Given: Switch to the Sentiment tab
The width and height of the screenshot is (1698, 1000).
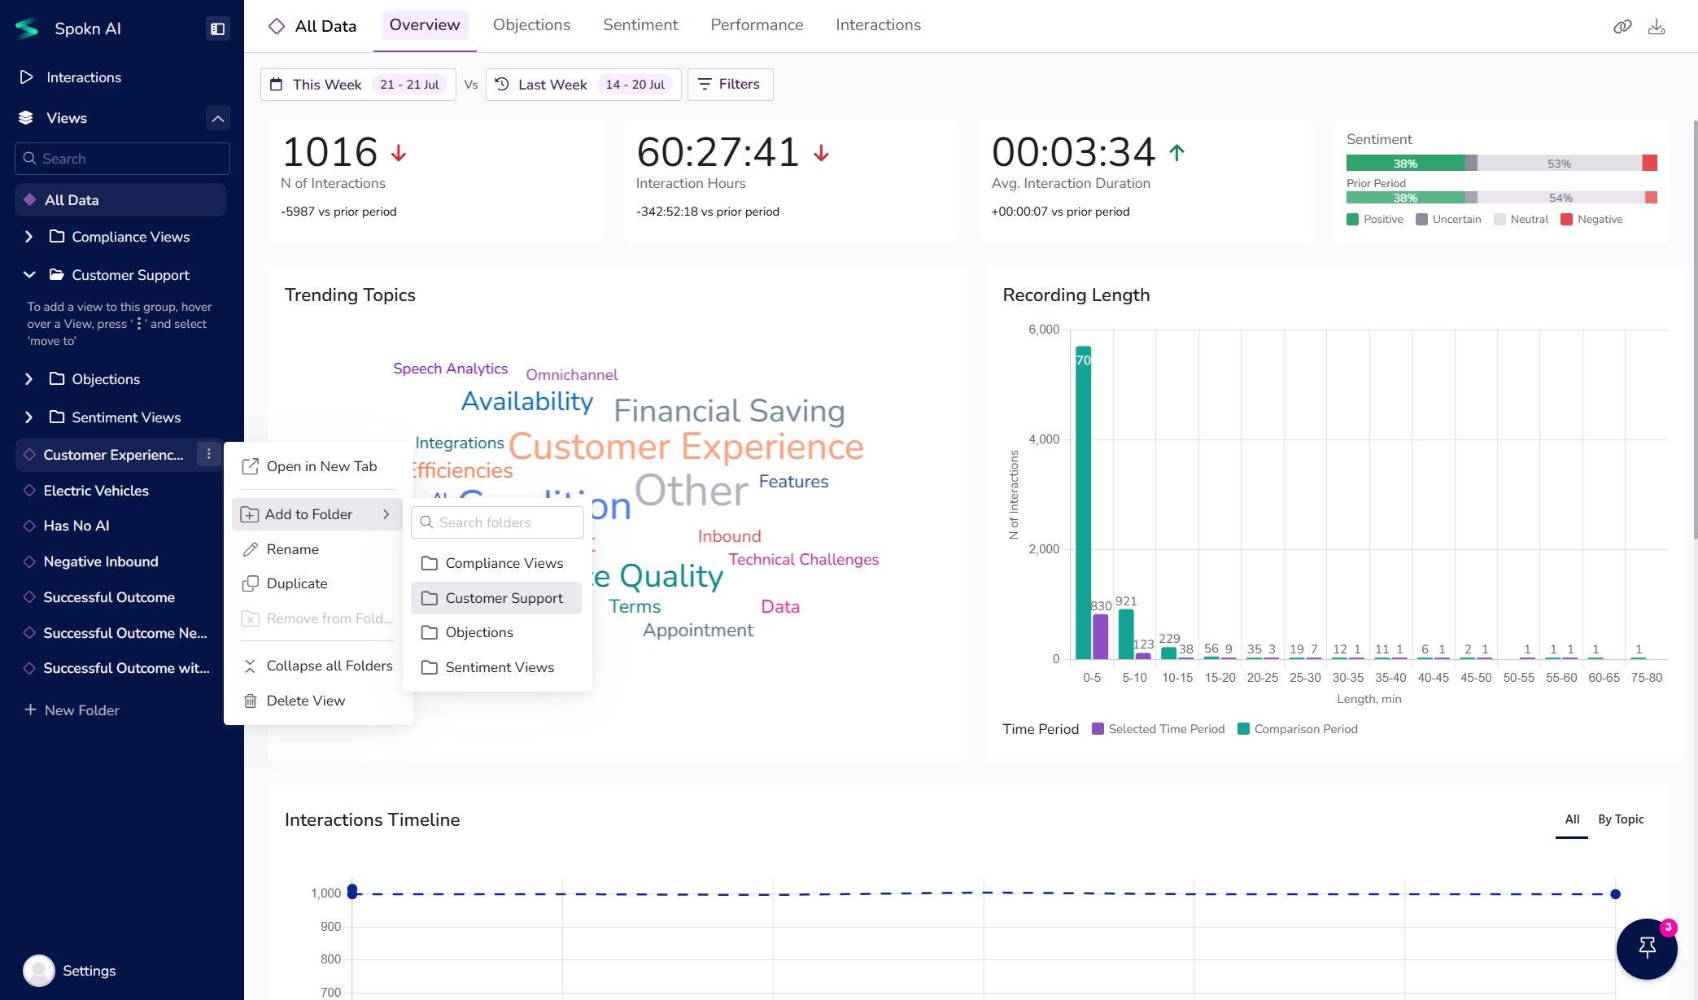Looking at the screenshot, I should pyautogui.click(x=639, y=25).
